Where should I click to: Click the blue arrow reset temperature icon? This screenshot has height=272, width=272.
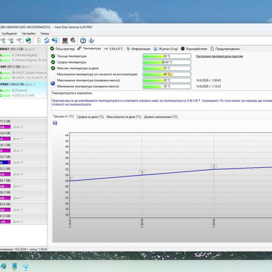point(53,83)
